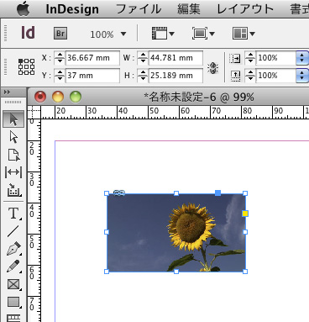Click the Y position field
The width and height of the screenshot is (309, 322).
point(92,76)
